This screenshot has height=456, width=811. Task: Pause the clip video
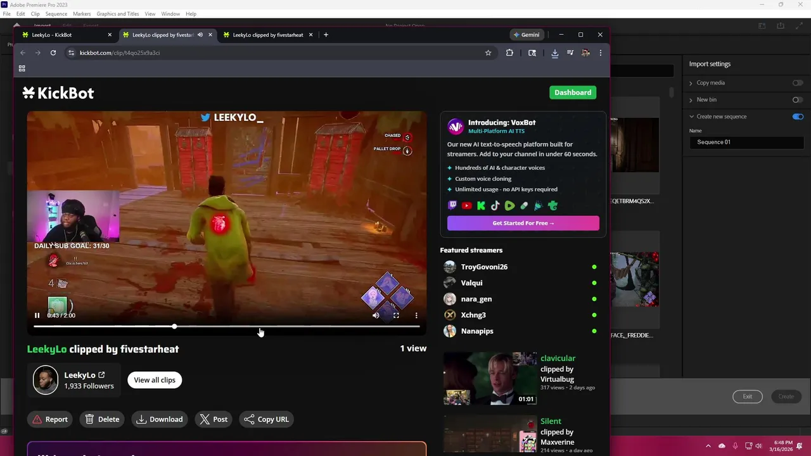[37, 315]
